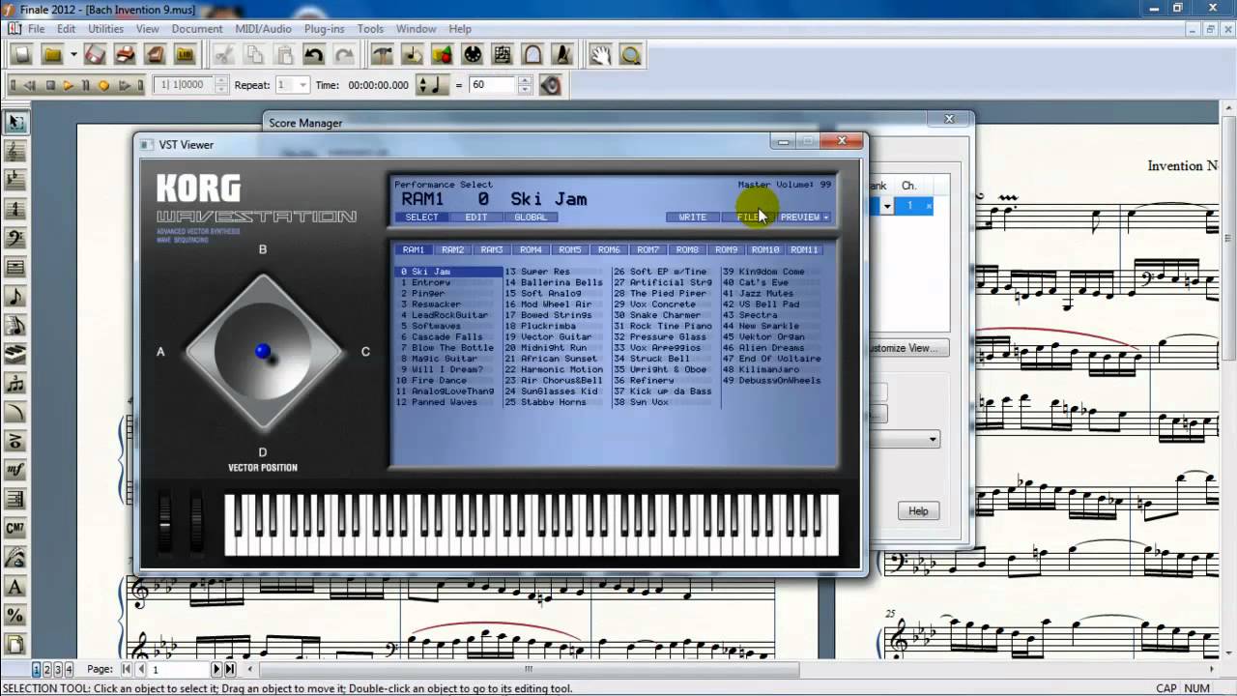Select the Hand Grabber tool

pos(601,55)
